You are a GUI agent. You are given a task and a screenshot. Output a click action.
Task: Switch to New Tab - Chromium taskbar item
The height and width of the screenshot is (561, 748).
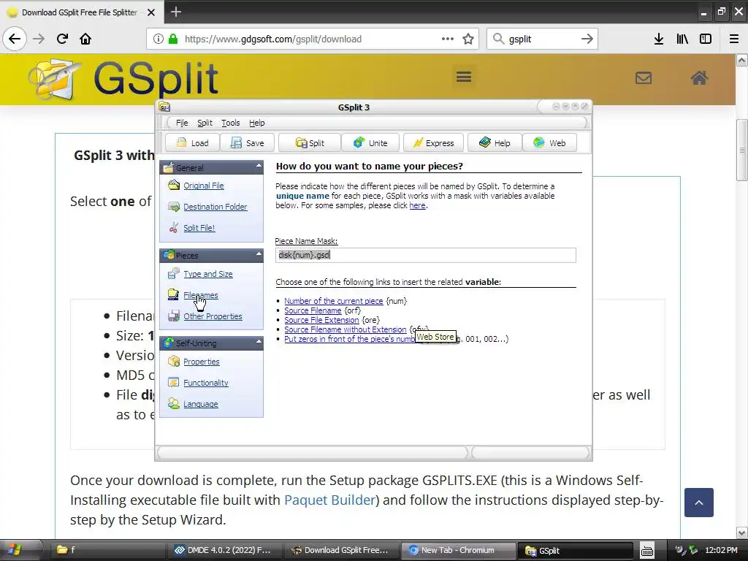457,550
